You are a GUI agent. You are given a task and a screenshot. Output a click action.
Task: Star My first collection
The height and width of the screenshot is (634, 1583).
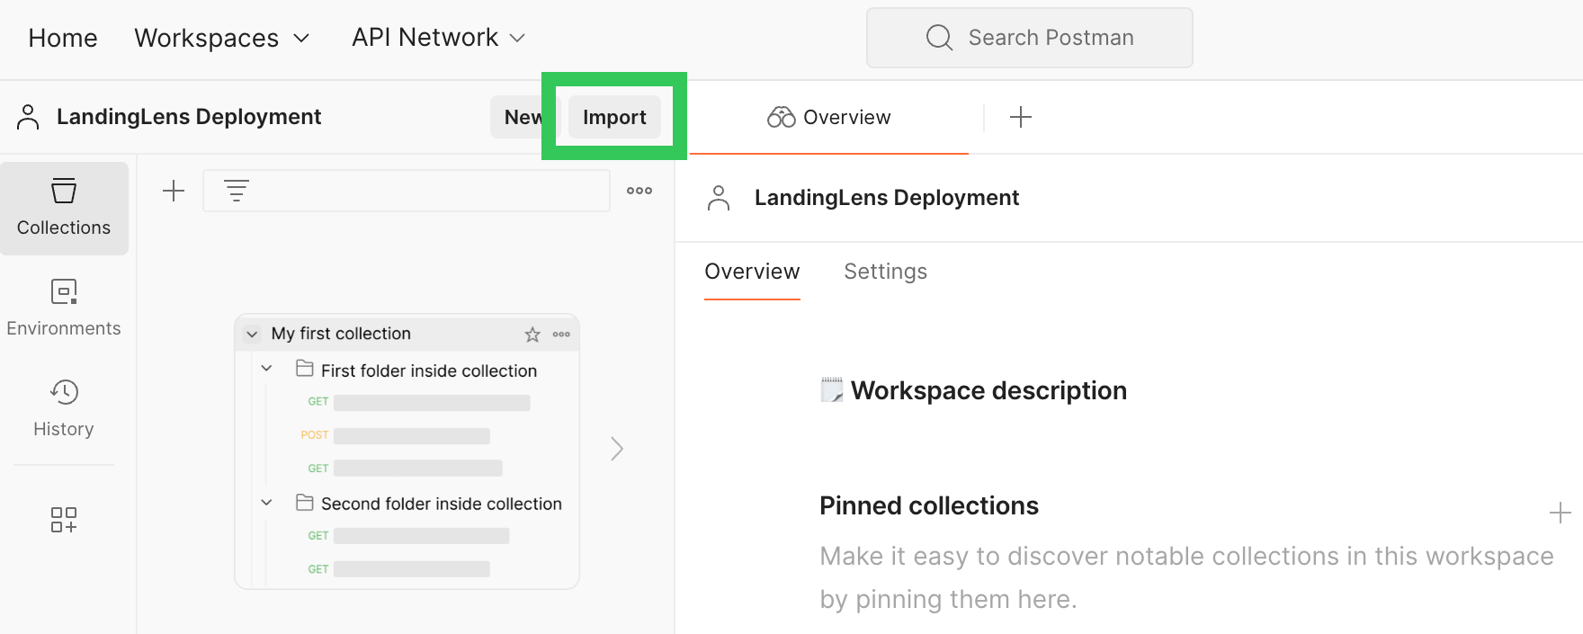(532, 335)
